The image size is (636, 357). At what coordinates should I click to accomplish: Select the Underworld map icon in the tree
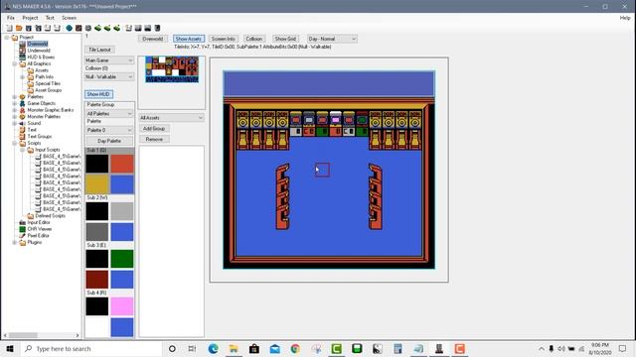22,51
